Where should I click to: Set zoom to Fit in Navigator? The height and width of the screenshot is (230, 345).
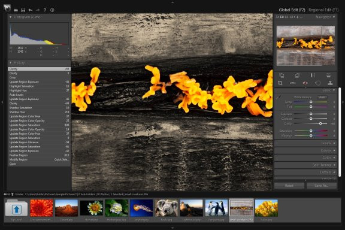click(x=277, y=17)
